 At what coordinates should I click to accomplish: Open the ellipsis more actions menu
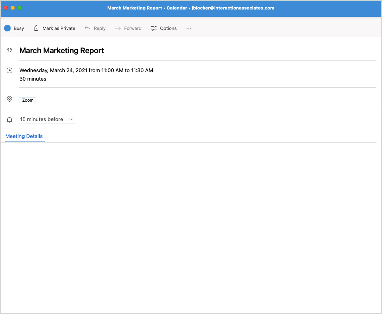(x=189, y=28)
